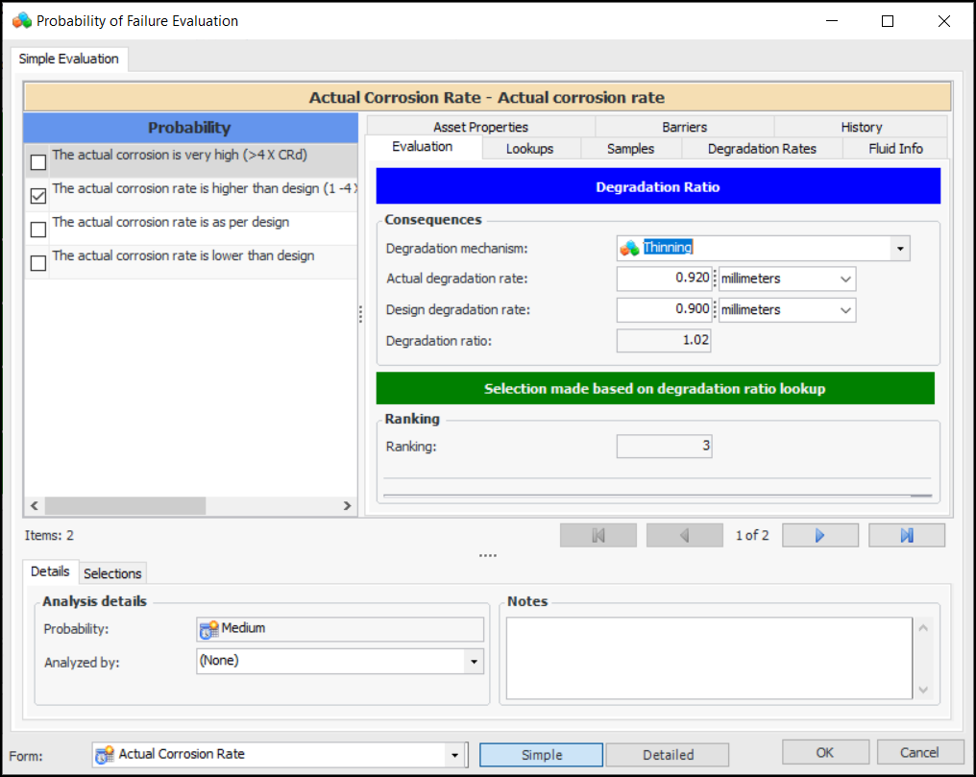The image size is (976, 777).
Task: Jump to last record arrow
Action: [x=906, y=536]
